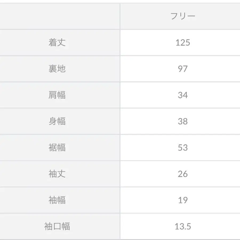Click the 38 body width value

[x=183, y=121]
